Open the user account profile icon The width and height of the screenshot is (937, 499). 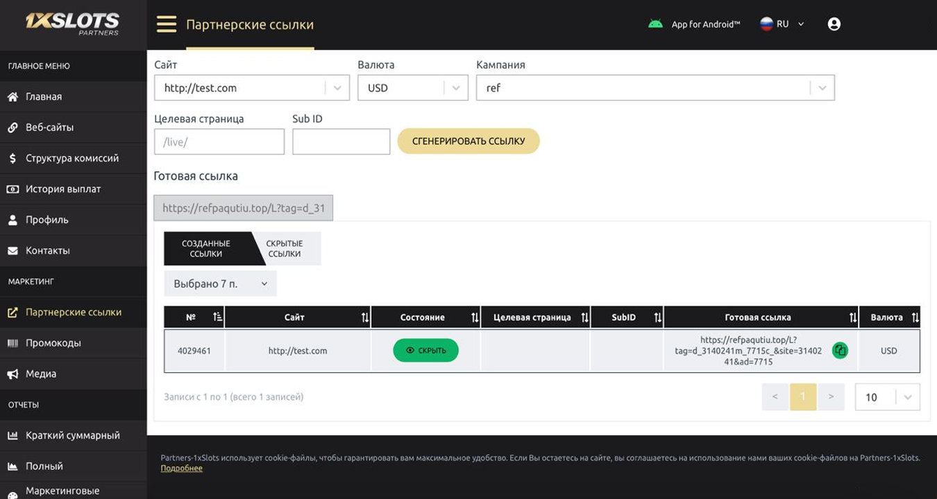(834, 24)
